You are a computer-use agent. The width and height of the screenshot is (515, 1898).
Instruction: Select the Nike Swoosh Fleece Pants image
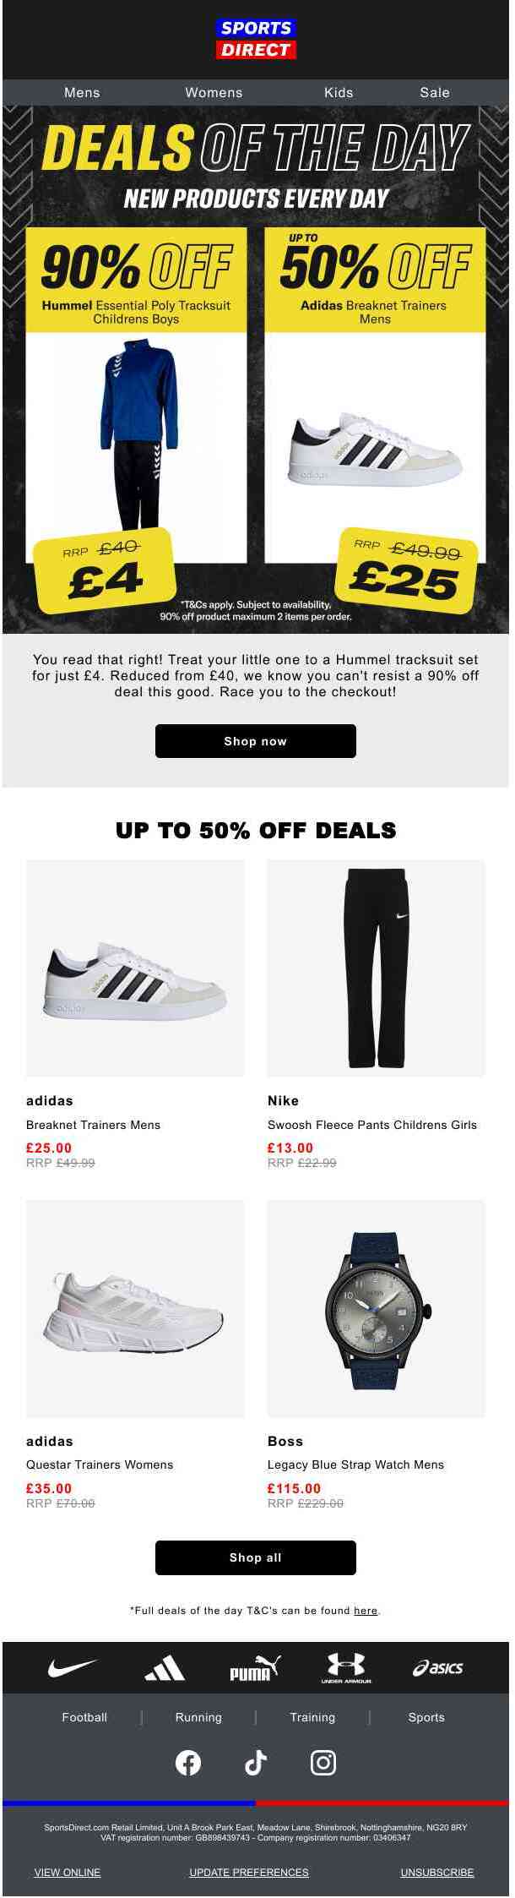[376, 968]
